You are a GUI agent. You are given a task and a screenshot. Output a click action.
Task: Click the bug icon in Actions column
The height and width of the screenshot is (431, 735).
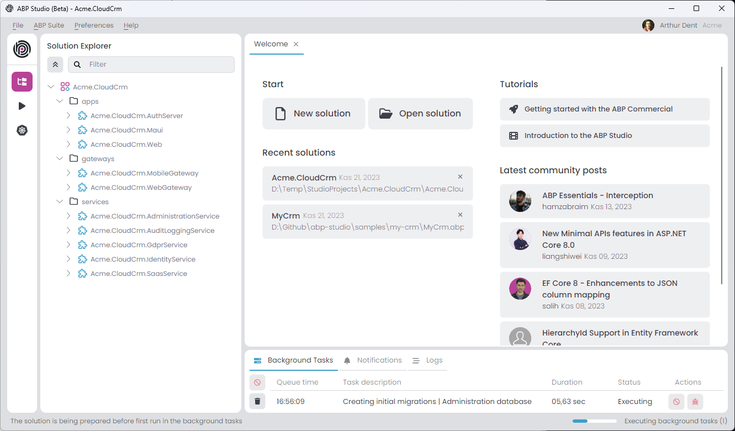[695, 402]
